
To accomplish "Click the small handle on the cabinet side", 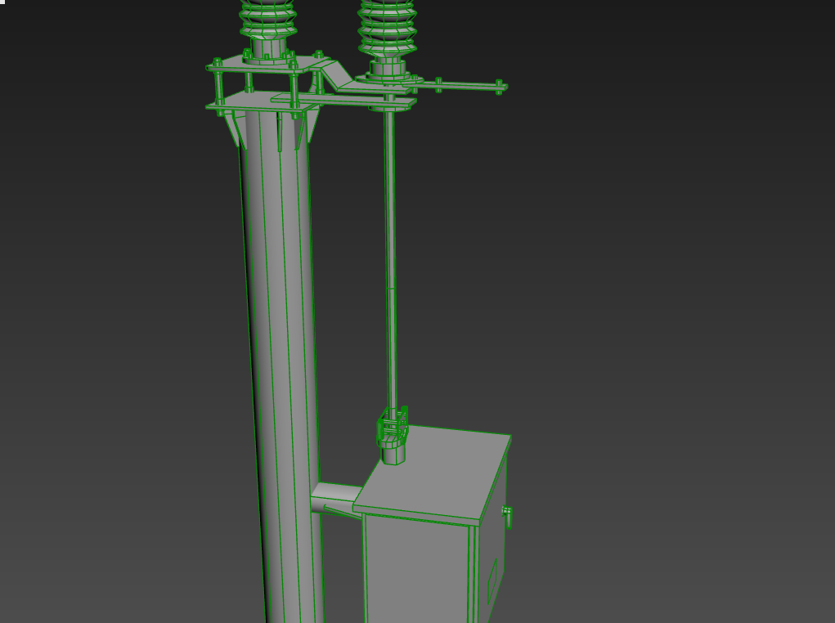I will pyautogui.click(x=507, y=515).
